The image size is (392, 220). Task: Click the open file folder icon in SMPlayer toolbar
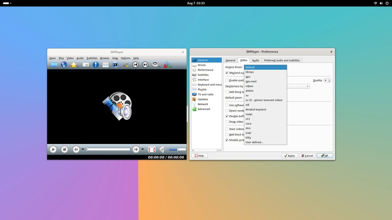click(x=54, y=64)
